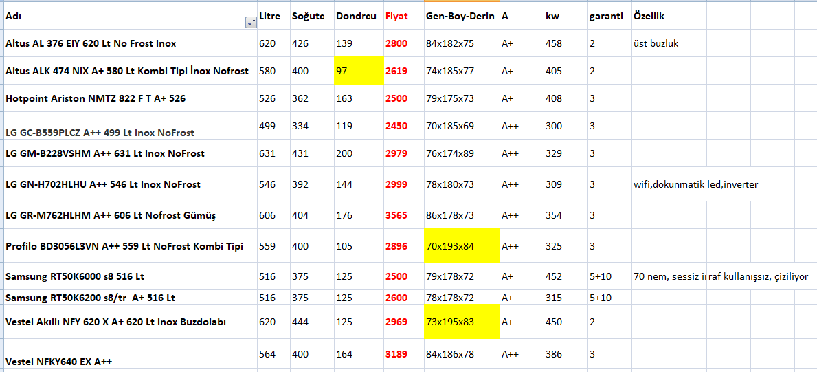The width and height of the screenshot is (817, 372).
Task: Select kw value 300
Action: 566,126
